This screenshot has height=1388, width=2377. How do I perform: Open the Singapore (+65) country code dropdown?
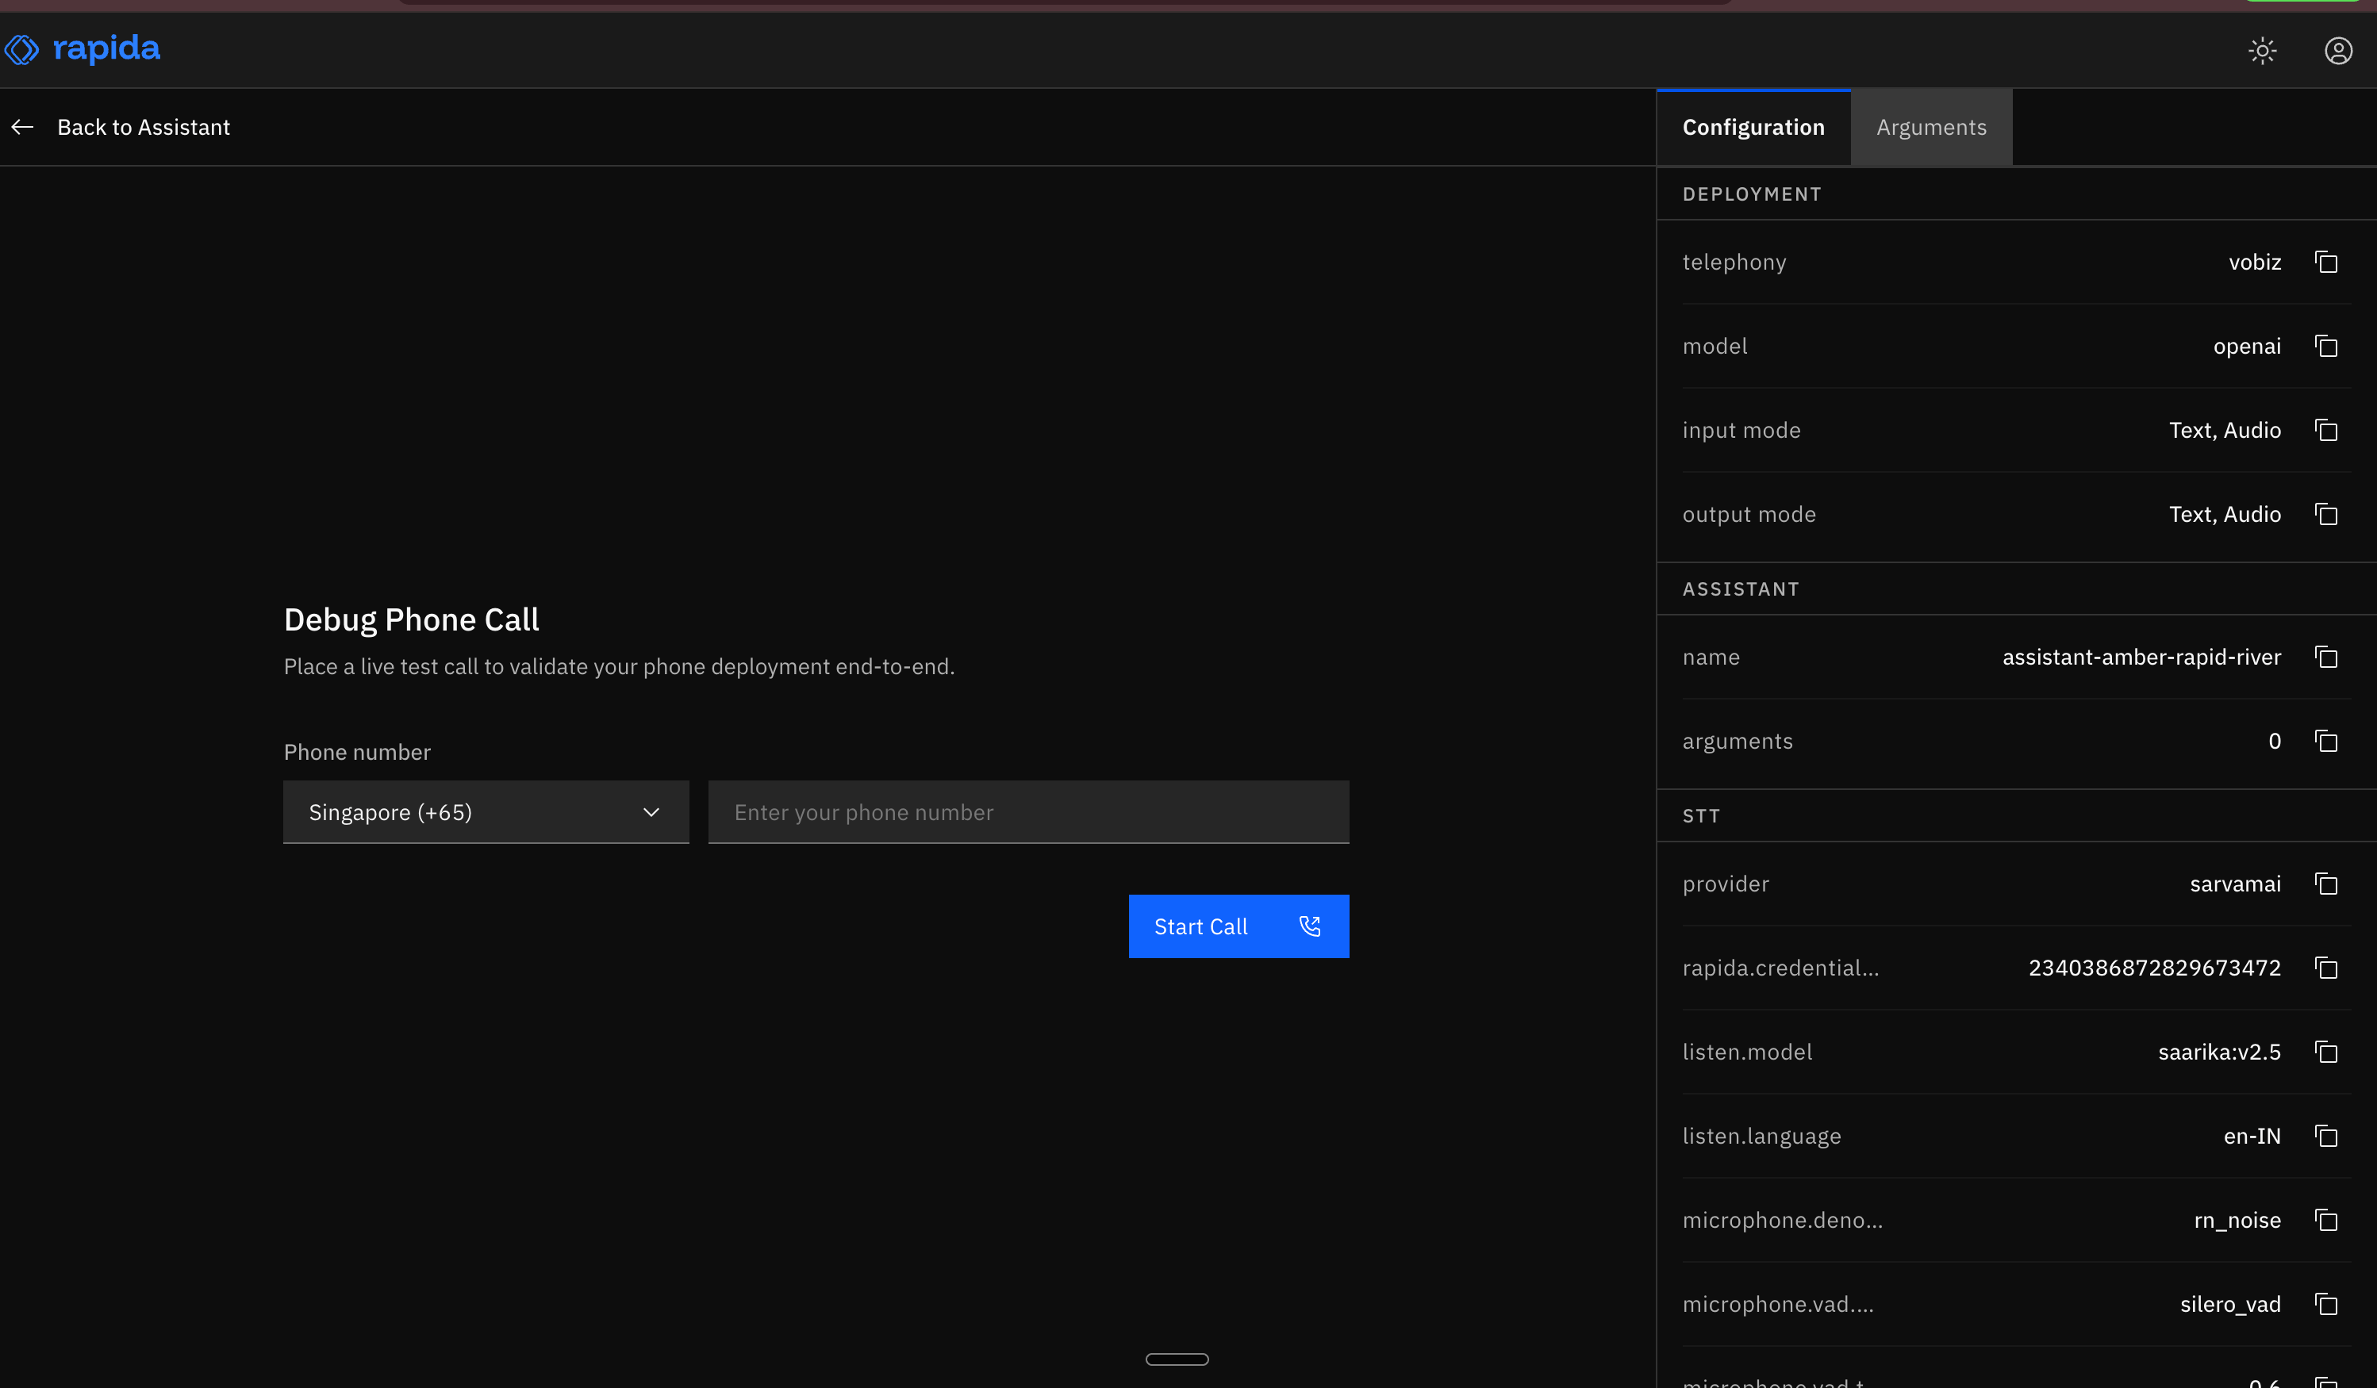tap(486, 812)
